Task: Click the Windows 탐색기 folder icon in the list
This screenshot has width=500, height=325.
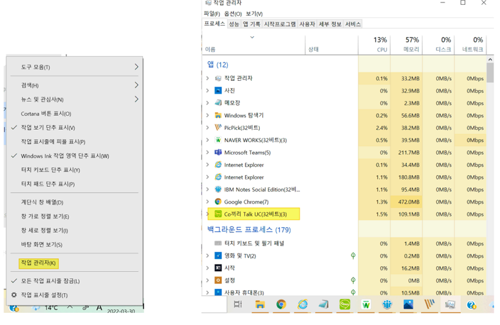Action: point(218,115)
